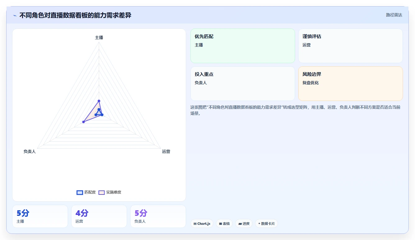Click the 数据卡片 tag
415x240 pixels.
point(266,224)
